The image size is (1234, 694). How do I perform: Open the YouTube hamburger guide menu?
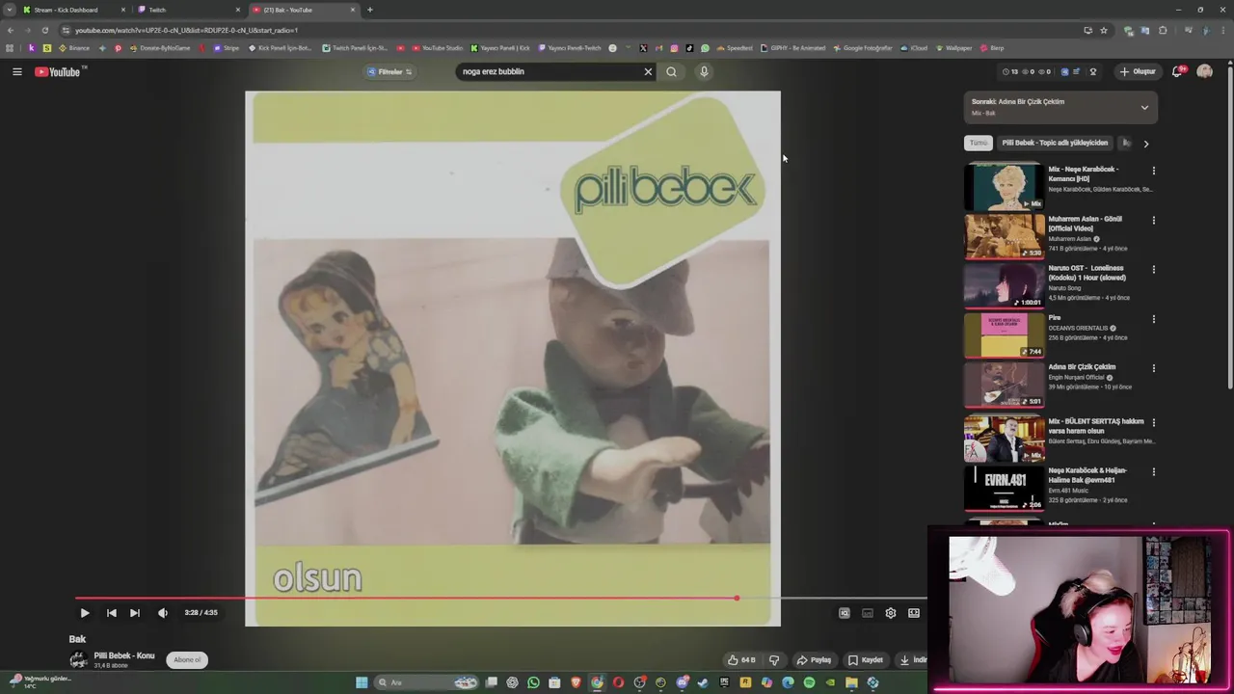click(x=17, y=71)
